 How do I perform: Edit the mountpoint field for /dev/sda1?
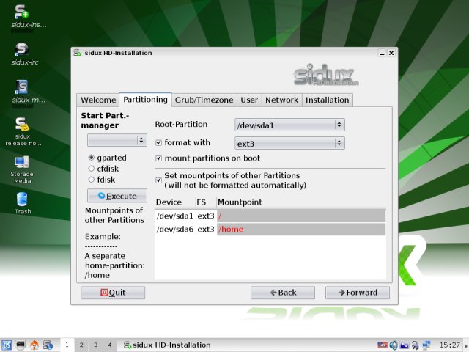click(301, 216)
